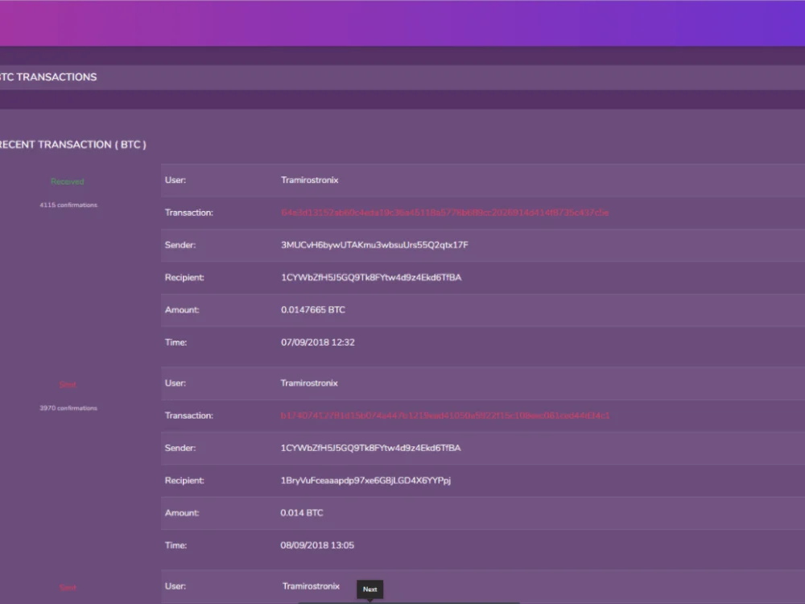805x604 pixels.
Task: Click the Amount: label beside 0.014 BTC
Action: [x=182, y=512]
